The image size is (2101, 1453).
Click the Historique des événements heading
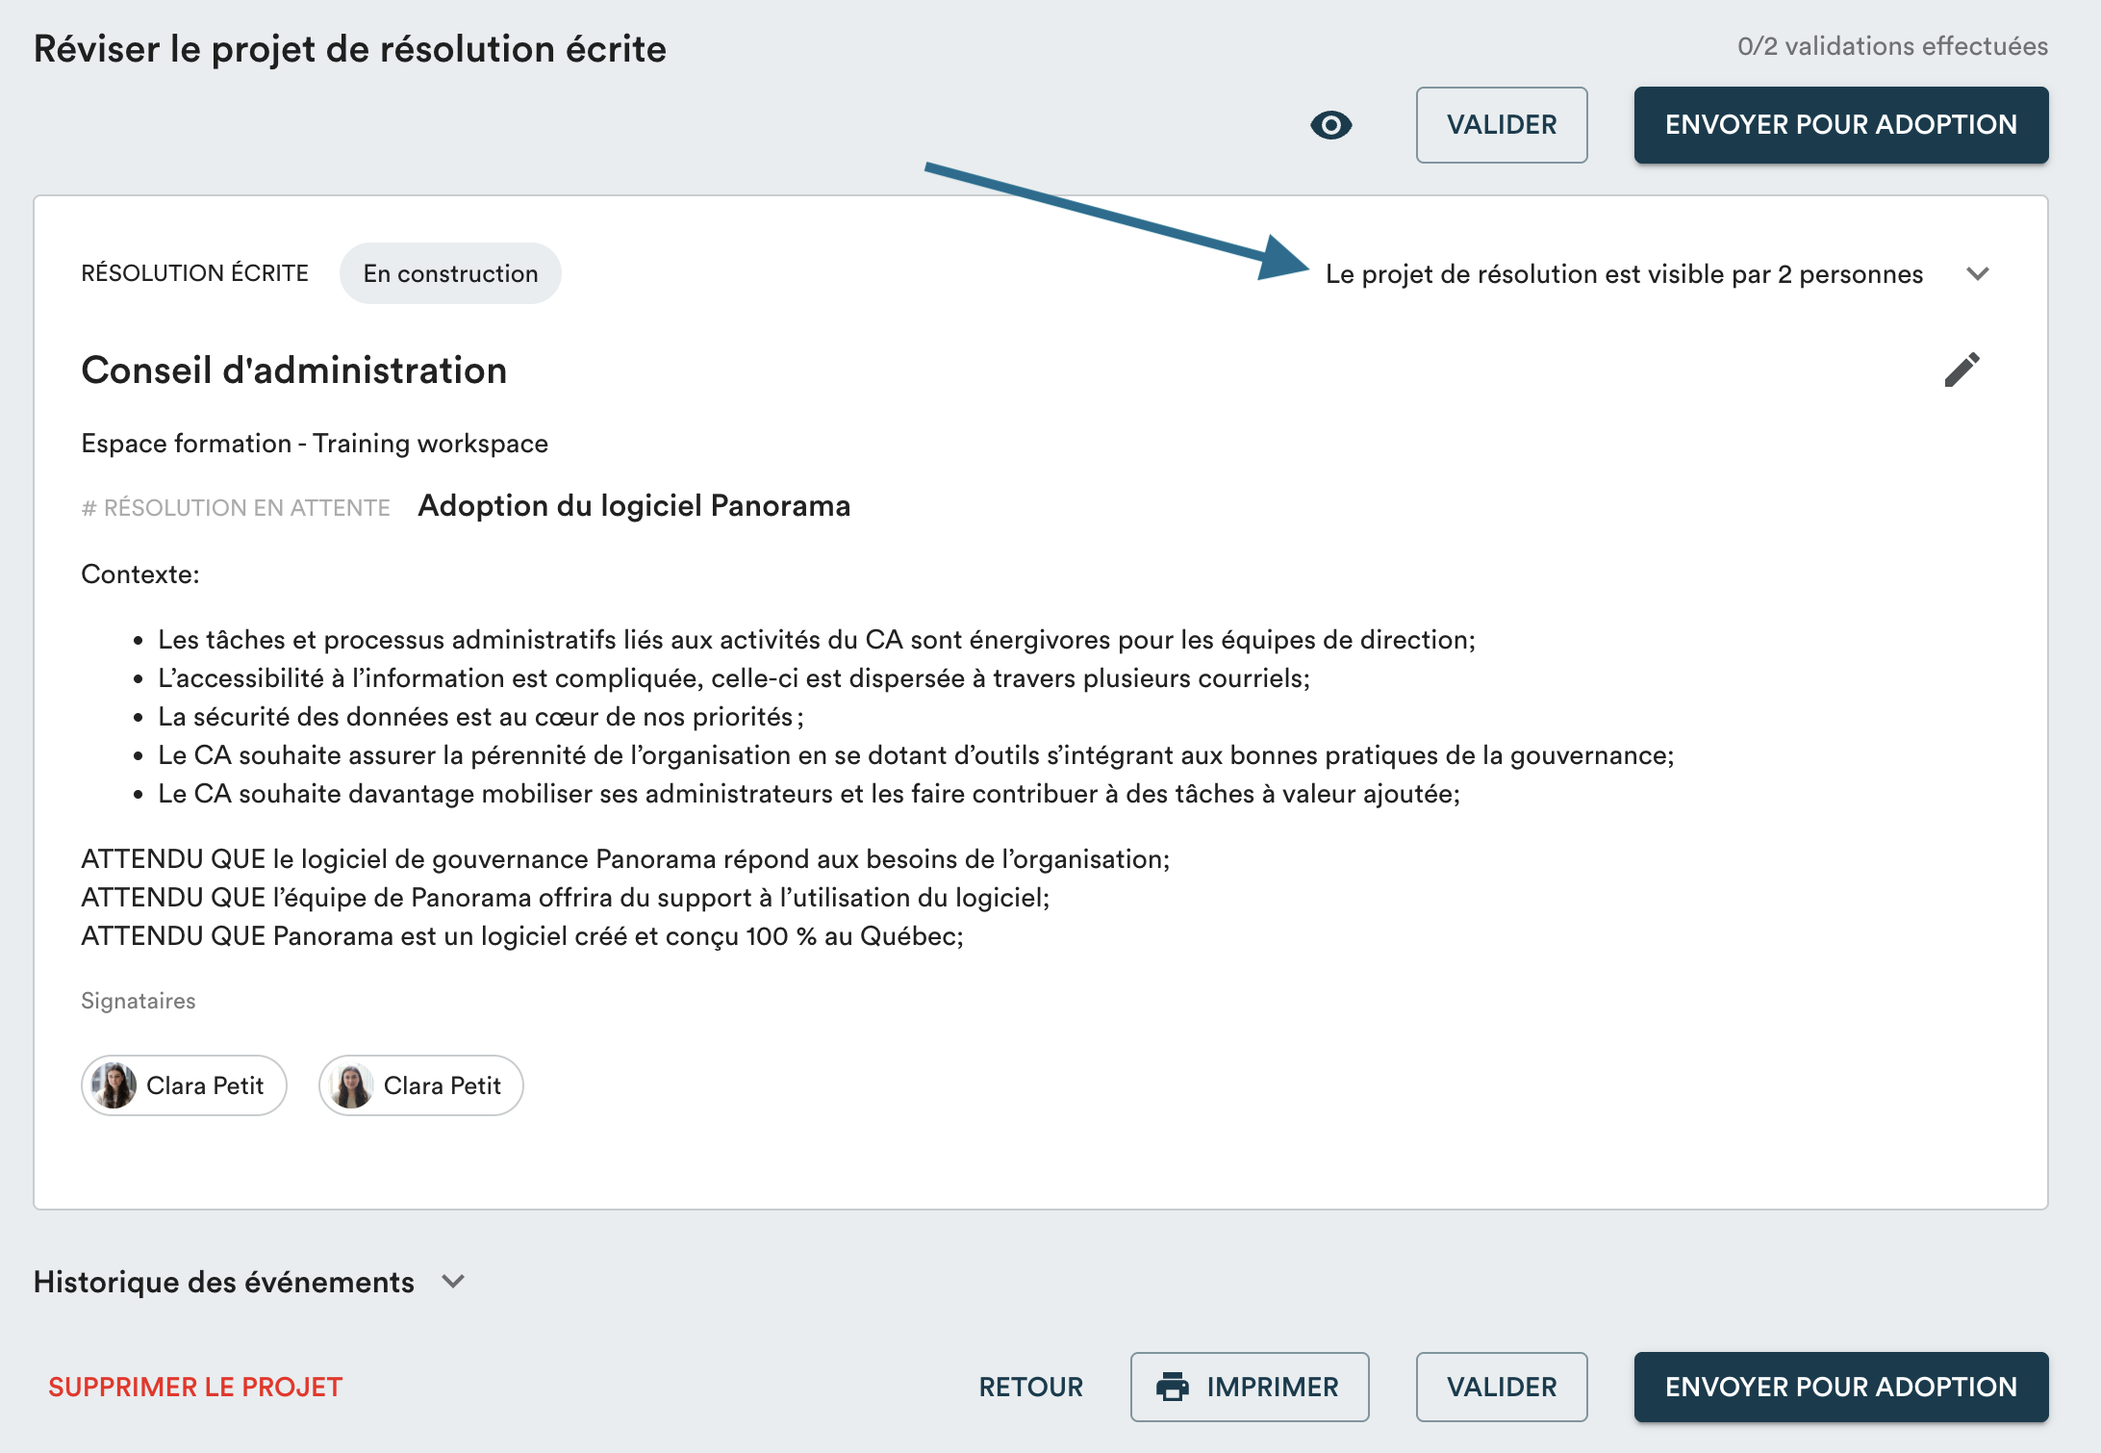click(224, 1282)
